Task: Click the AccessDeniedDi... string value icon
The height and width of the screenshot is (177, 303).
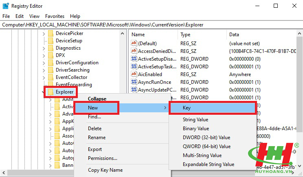Action: [134, 51]
